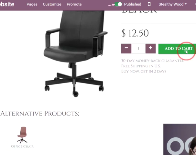Click the green Add to Cart button

tap(177, 49)
